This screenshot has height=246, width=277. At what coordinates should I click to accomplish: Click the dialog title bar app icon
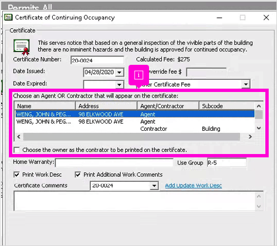click(8, 17)
